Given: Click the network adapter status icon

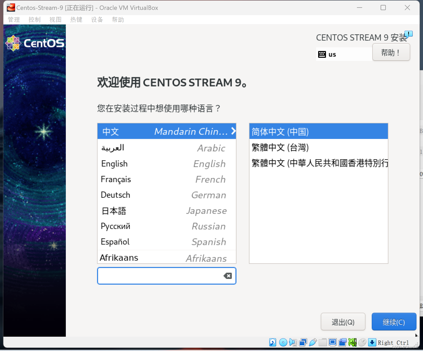Looking at the screenshot, I should tap(303, 342).
